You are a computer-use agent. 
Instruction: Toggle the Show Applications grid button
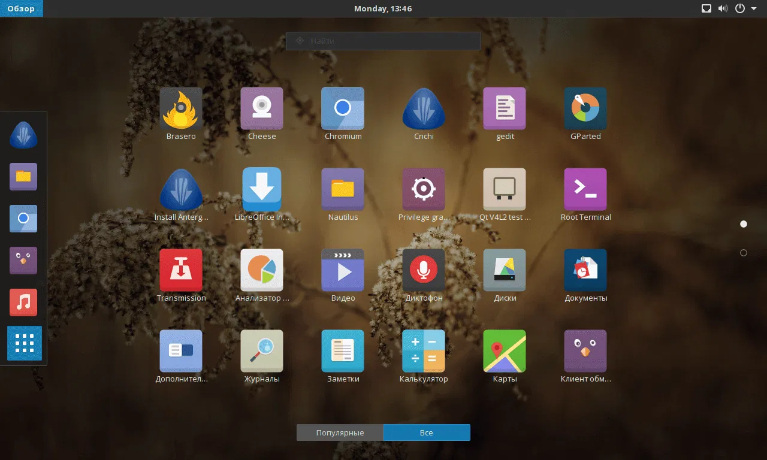pyautogui.click(x=25, y=343)
